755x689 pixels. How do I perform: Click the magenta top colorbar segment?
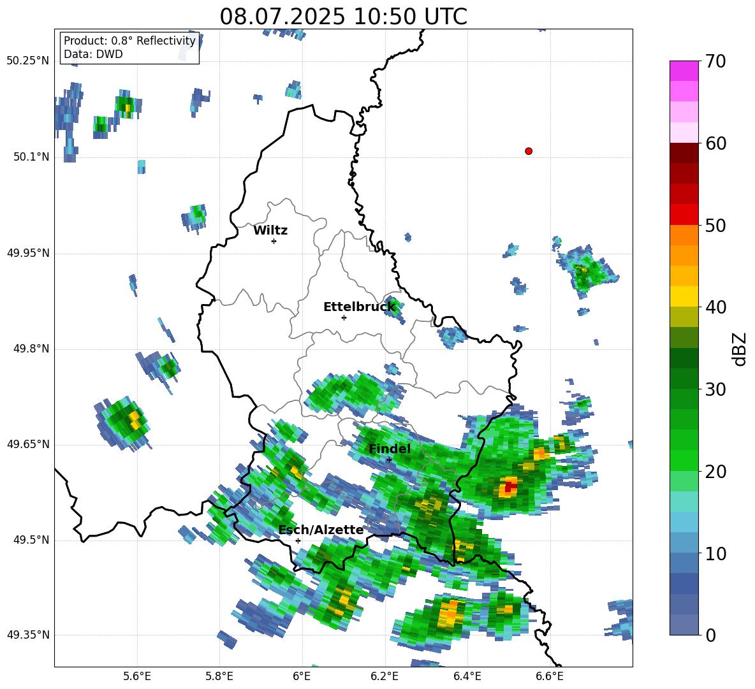684,71
